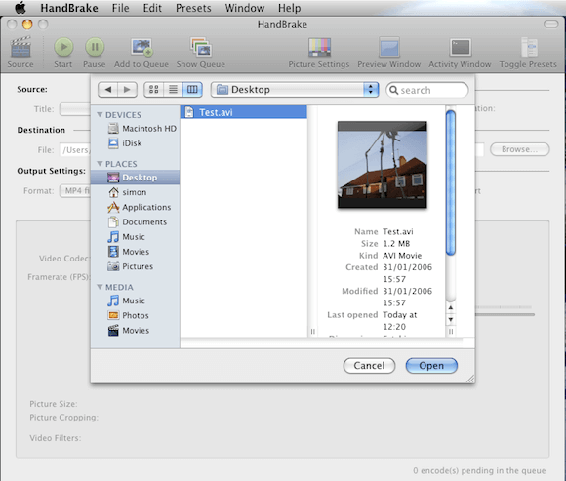
Task: Click the Source clapperboard toolbar icon
Action: point(20,47)
